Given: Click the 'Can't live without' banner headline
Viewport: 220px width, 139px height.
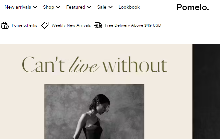Looking at the screenshot, I should tap(94, 65).
